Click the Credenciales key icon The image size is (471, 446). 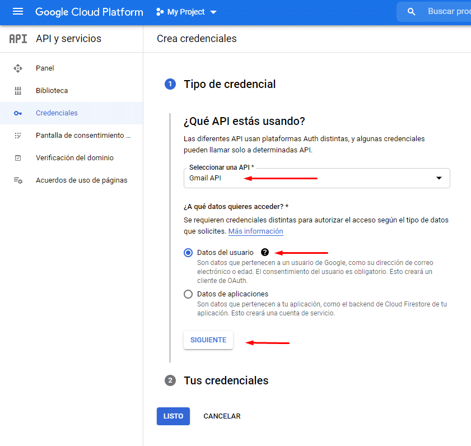[18, 113]
